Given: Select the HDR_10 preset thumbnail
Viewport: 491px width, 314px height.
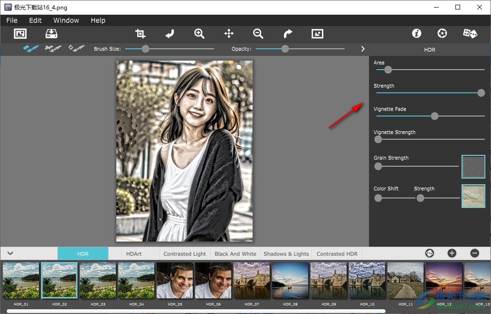Looking at the screenshot, I should coord(368,280).
